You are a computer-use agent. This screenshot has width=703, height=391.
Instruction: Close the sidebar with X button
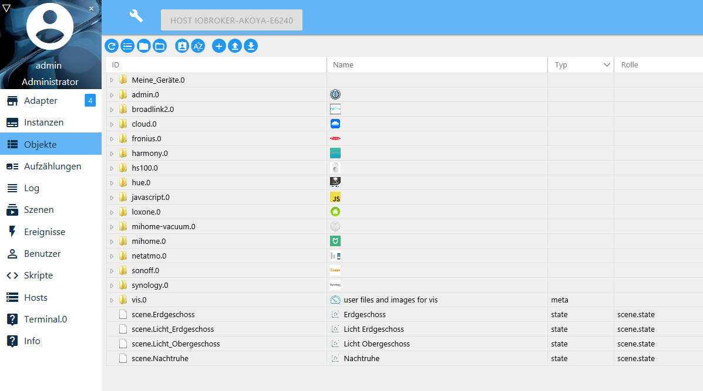click(92, 8)
